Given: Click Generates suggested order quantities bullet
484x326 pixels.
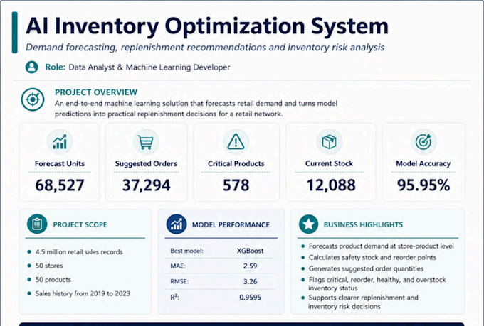Looking at the screenshot, I should coord(366,268).
